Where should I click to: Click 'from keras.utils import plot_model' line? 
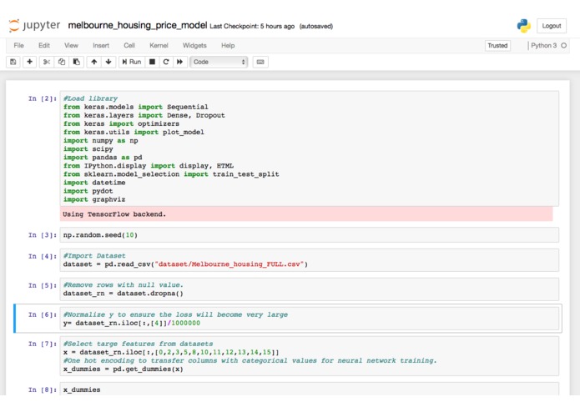[134, 132]
